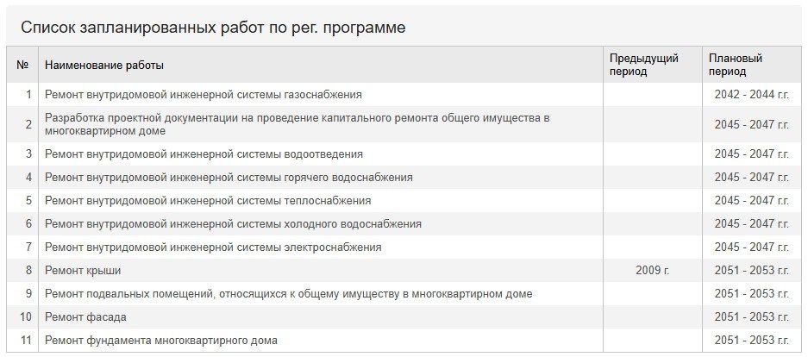
Task: Click the "2009 г." previous period cell
Action: [652, 270]
